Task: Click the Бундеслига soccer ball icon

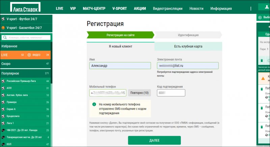Action: click(3, 116)
